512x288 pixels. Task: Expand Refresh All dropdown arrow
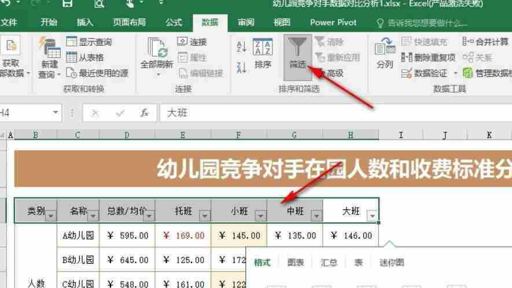tap(159, 74)
